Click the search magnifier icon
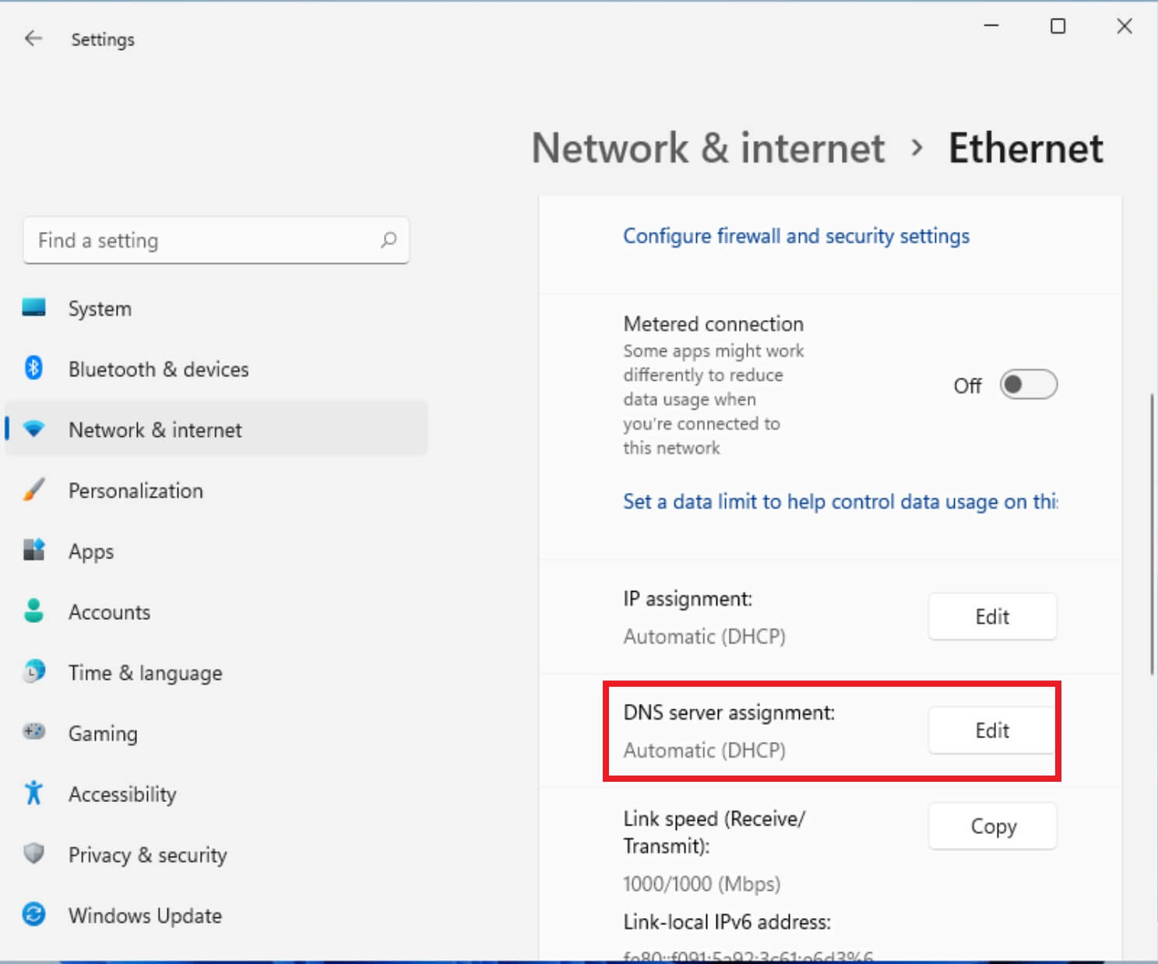Viewport: 1158px width, 964px height. click(x=389, y=241)
